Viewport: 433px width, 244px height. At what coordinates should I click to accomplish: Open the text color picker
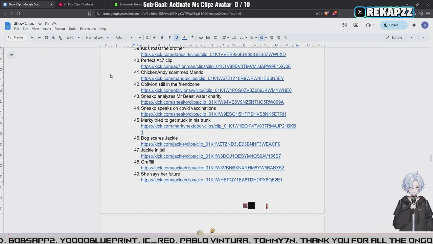tap(184, 38)
